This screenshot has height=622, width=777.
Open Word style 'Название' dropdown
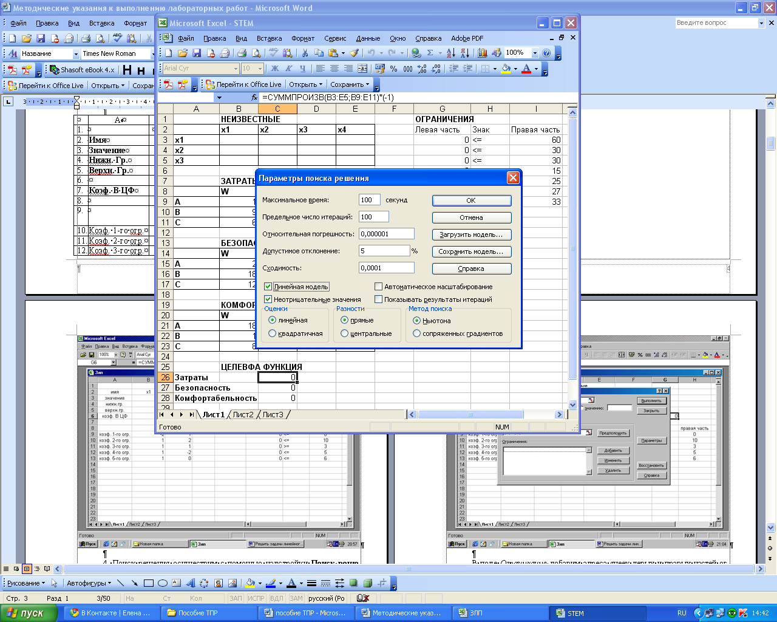[76, 54]
